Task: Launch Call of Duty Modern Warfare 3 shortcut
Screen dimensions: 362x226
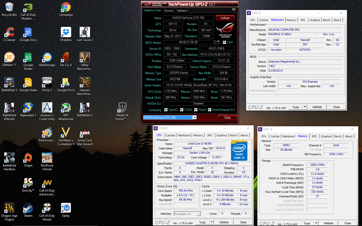Action: (28, 11)
